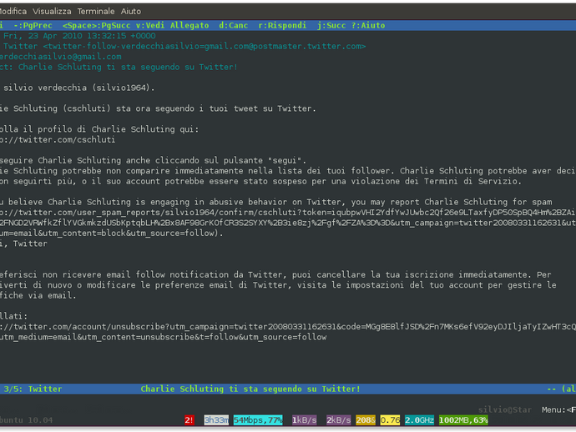576x432 pixels.
Task: Click the 3/5: Twitter status bar entry
Action: click(33, 389)
